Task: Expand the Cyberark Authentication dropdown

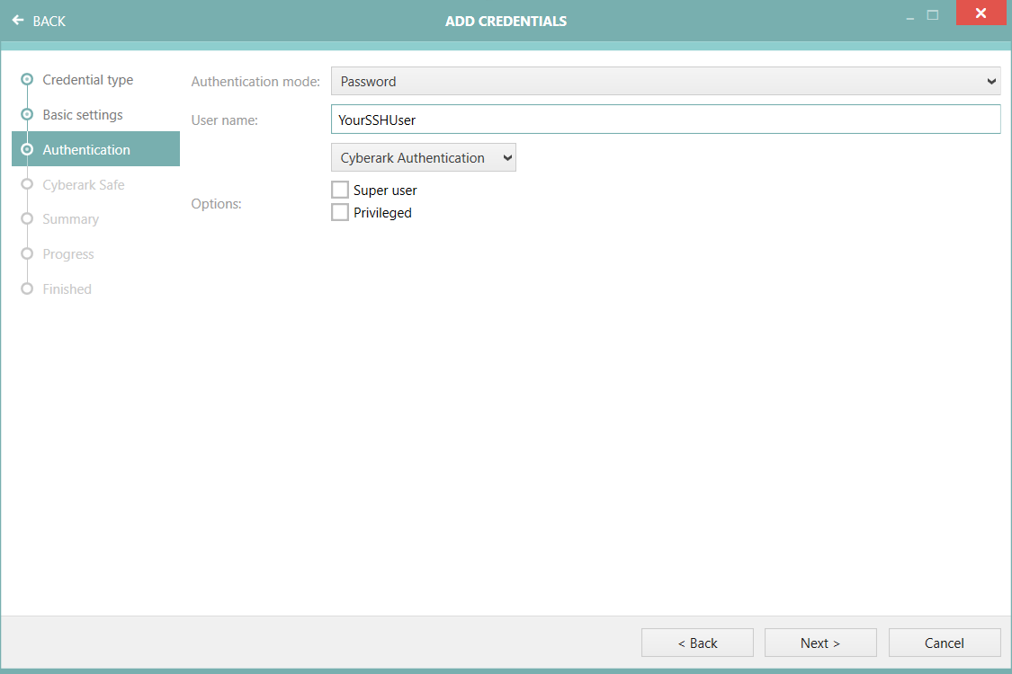Action: coord(423,158)
